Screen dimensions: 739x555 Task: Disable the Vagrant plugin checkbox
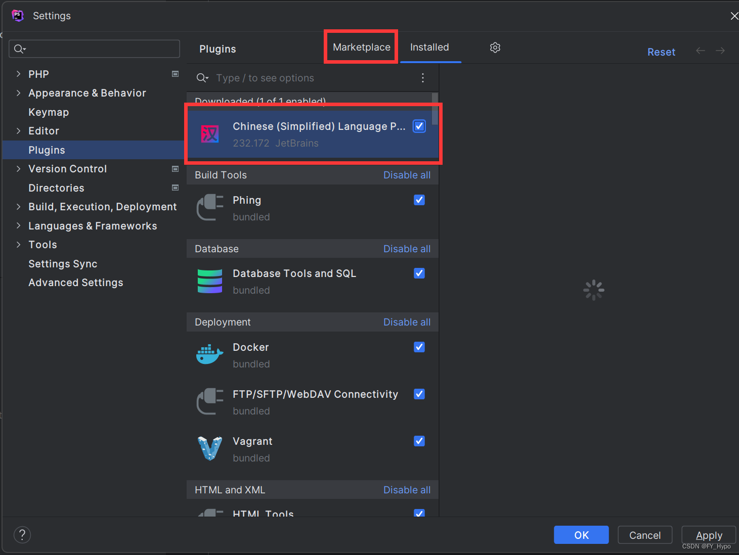point(419,441)
